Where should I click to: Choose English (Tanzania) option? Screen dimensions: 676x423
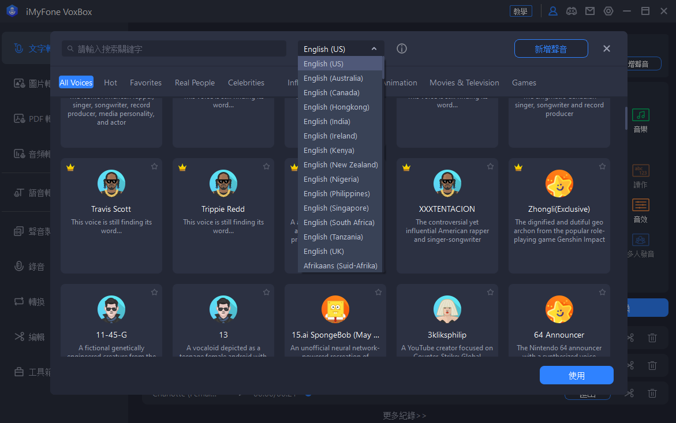point(339,237)
